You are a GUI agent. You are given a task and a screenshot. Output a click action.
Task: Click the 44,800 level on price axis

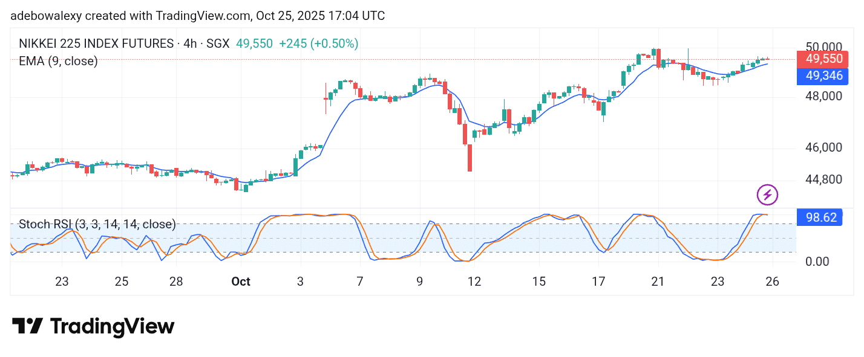823,179
